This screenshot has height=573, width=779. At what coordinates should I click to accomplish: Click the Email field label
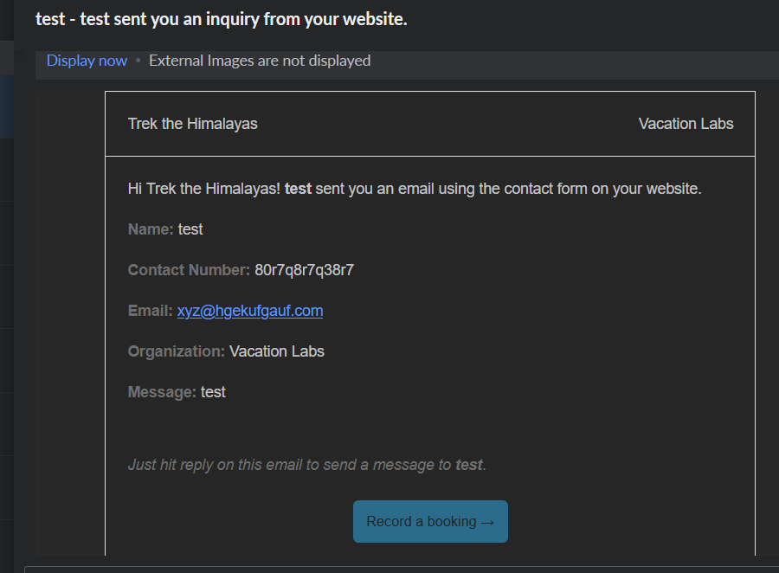coord(150,311)
